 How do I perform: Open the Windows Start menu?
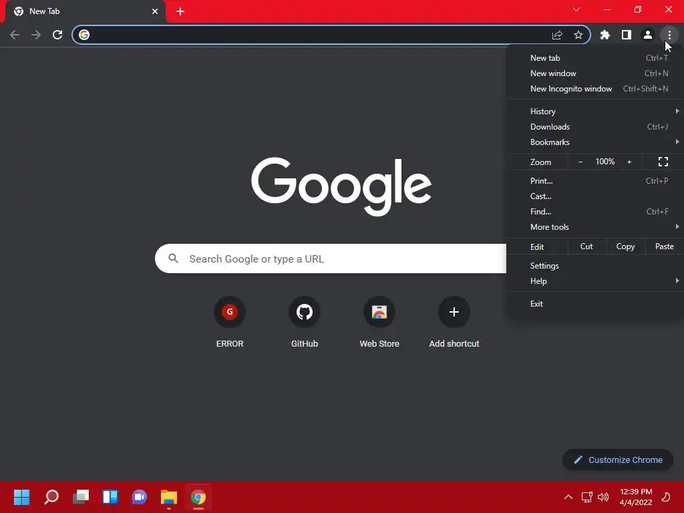22,497
